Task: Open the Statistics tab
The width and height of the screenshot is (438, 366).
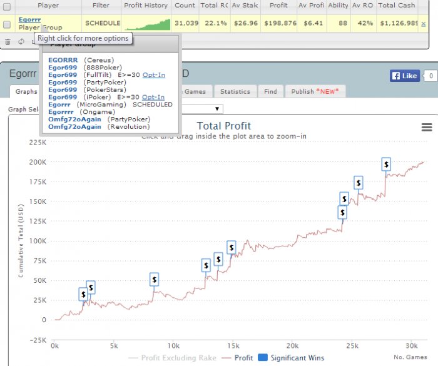Action: click(235, 91)
